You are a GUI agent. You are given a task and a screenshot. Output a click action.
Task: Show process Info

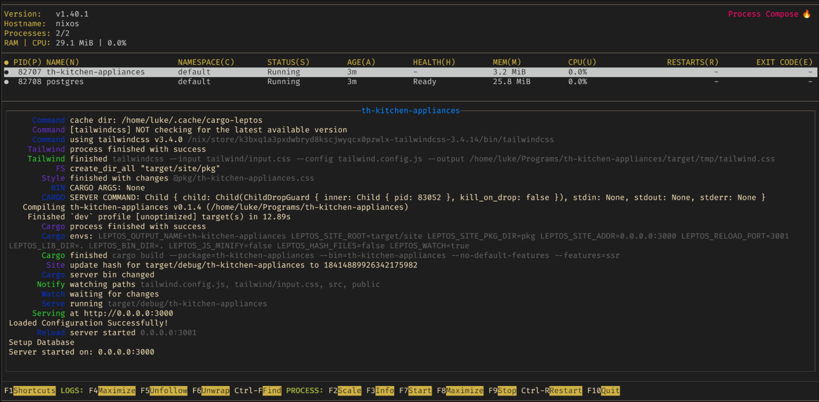384,390
